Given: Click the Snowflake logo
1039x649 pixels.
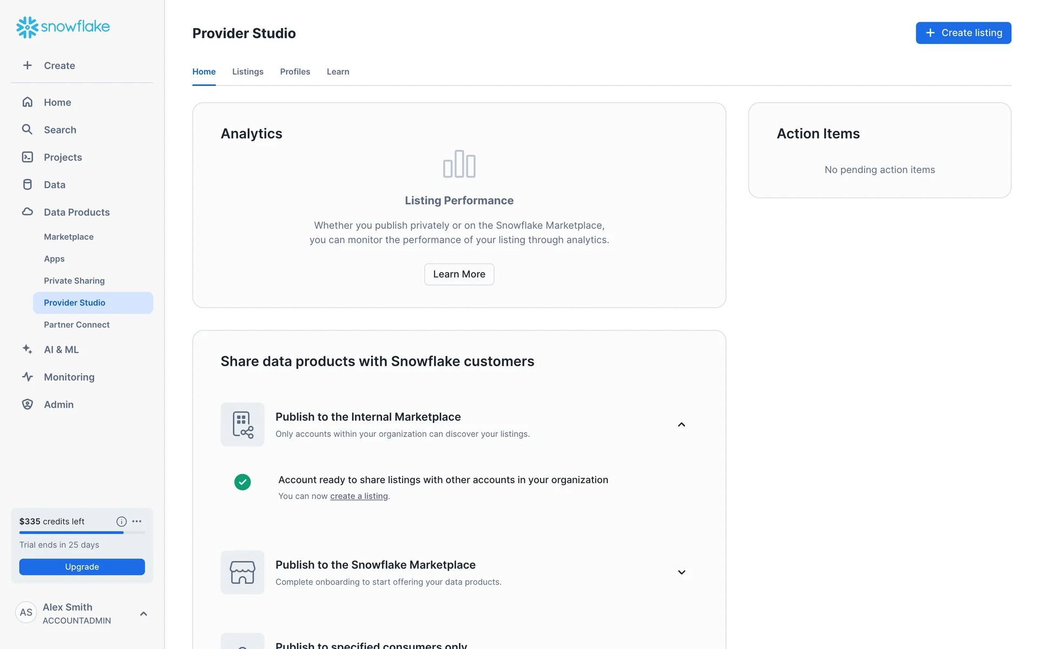Looking at the screenshot, I should coord(63,27).
